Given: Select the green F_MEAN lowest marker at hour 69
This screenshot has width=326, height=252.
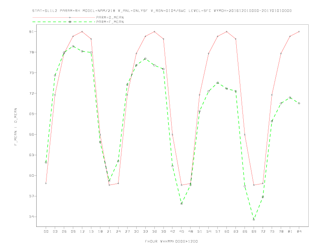Looking at the screenshot, I should [254, 219].
